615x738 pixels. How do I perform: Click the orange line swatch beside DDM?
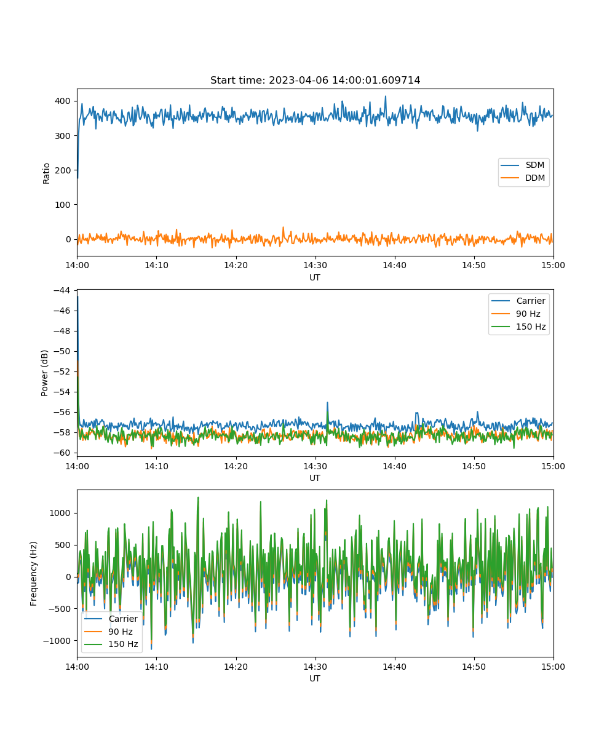[x=511, y=178]
